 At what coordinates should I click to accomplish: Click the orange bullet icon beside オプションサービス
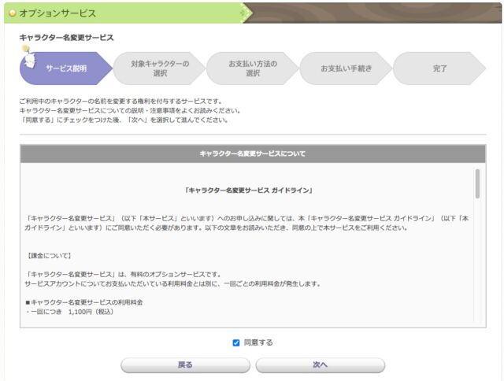pos(11,13)
